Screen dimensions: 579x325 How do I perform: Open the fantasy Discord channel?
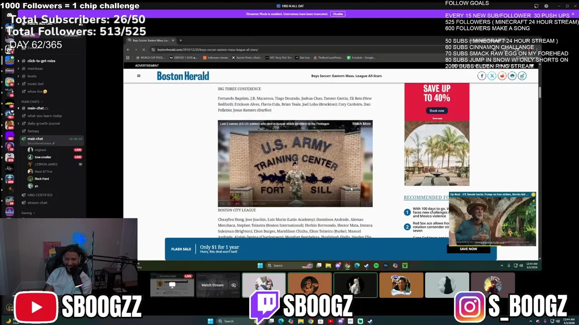pos(33,131)
